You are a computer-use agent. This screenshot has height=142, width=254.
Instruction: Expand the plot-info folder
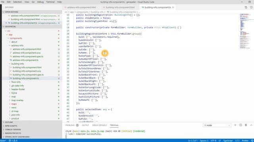point(10,115)
